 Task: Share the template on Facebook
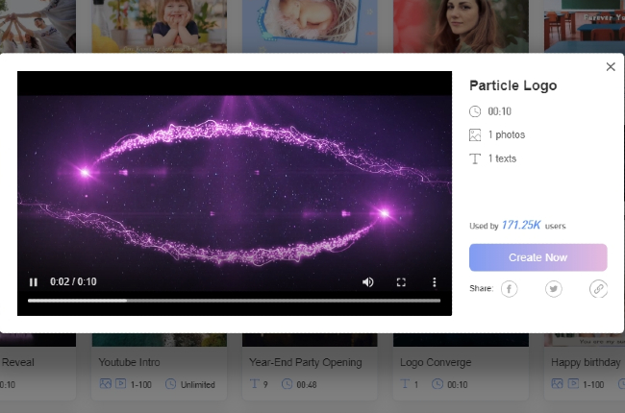click(509, 288)
